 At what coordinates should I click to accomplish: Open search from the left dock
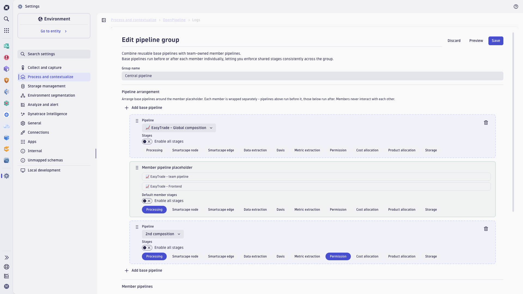pos(7,19)
